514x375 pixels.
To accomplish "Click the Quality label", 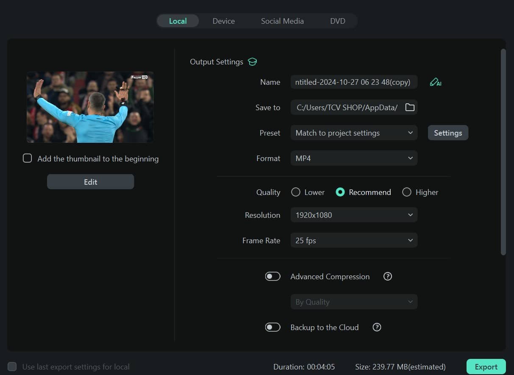I will (268, 192).
